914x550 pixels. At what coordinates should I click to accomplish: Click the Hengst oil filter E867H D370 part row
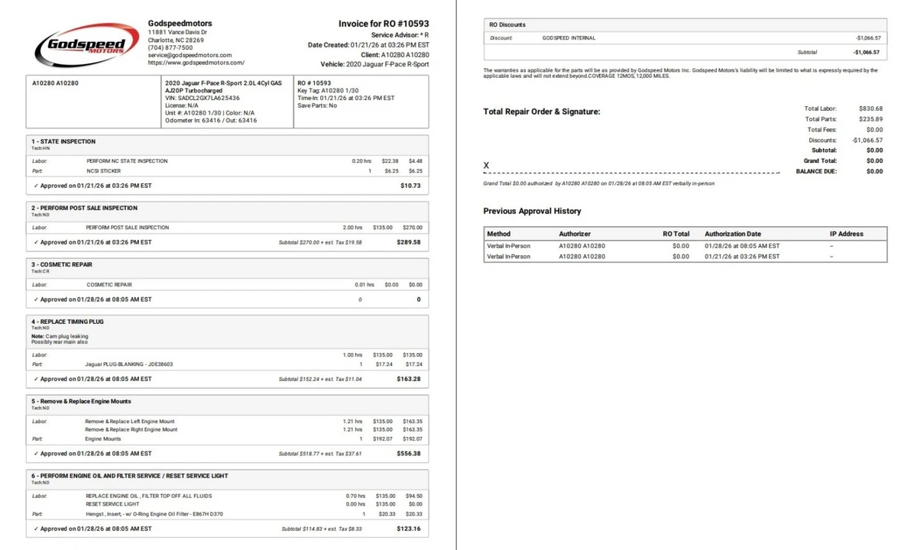click(227, 514)
